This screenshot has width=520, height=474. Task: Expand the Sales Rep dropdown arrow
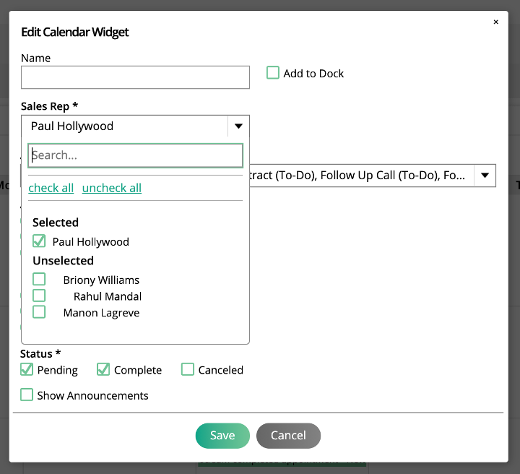pos(238,126)
